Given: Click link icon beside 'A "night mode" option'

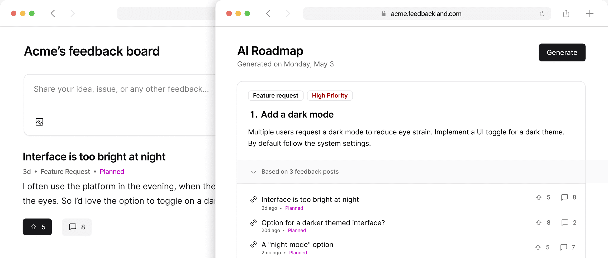Looking at the screenshot, I should [253, 245].
